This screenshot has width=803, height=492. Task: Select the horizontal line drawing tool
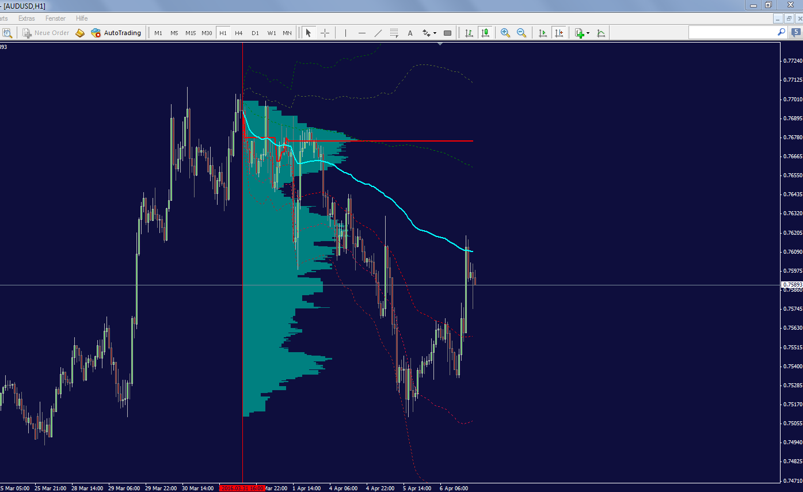click(x=361, y=33)
